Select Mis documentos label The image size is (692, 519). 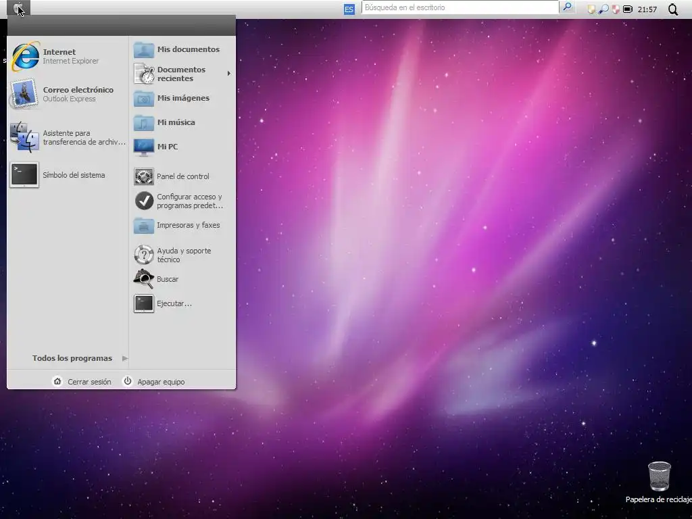pyautogui.click(x=189, y=49)
